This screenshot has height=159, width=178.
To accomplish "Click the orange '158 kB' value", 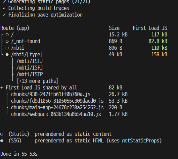I will (x=159, y=55).
